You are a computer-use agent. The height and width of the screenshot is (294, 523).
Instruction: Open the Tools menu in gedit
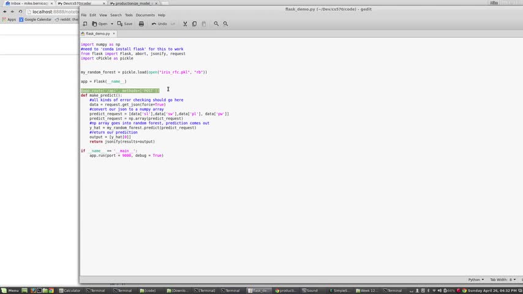click(x=129, y=15)
